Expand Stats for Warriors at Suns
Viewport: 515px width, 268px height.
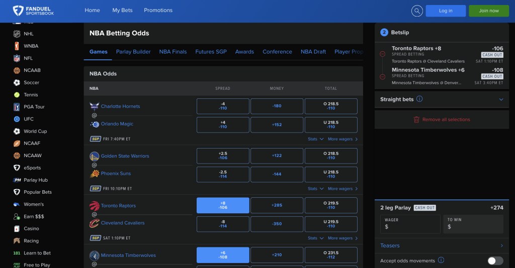[316, 189]
